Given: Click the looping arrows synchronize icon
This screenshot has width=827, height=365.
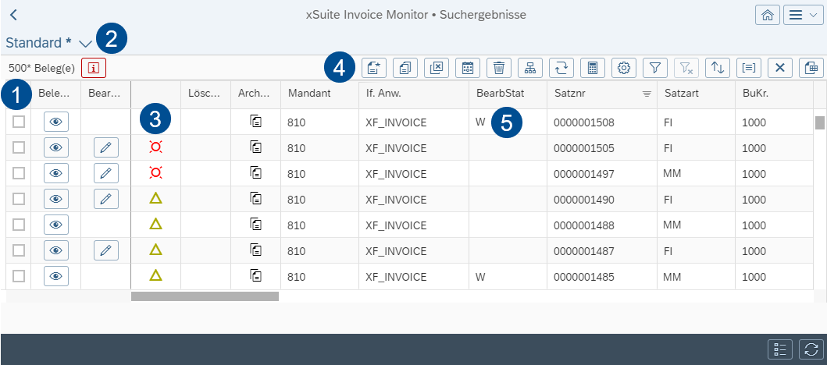Looking at the screenshot, I should [561, 67].
